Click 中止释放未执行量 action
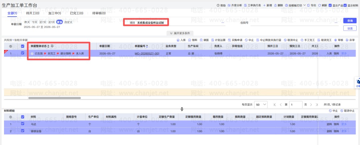Image resolution: width=360 pixels, height=145 pixels. point(269,40)
